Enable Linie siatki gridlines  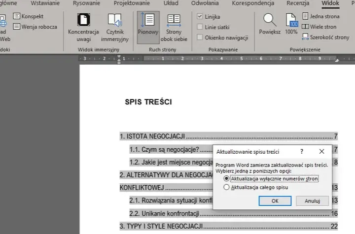coord(200,27)
